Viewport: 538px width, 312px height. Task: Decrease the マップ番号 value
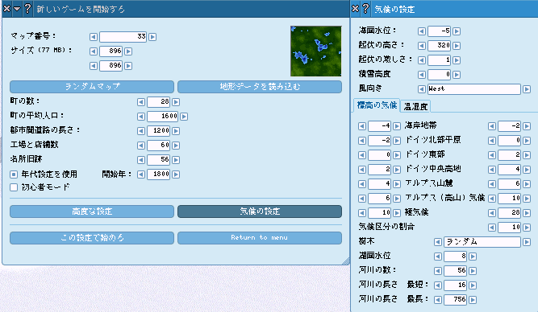94,37
